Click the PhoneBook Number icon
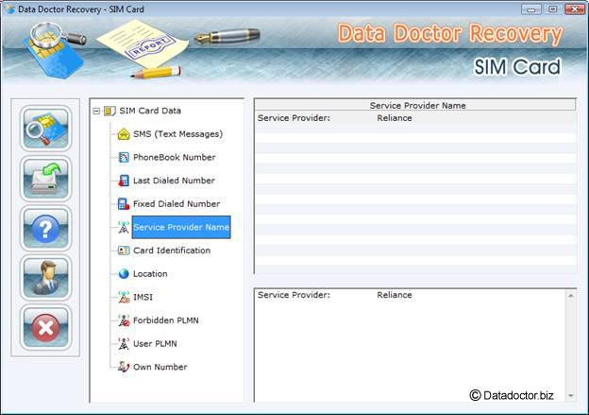 pos(124,157)
